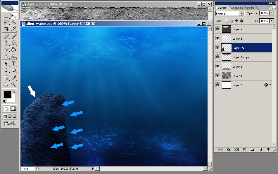278x174 pixels.
Task: Select the Magic Wand tool
Action: click(14, 22)
